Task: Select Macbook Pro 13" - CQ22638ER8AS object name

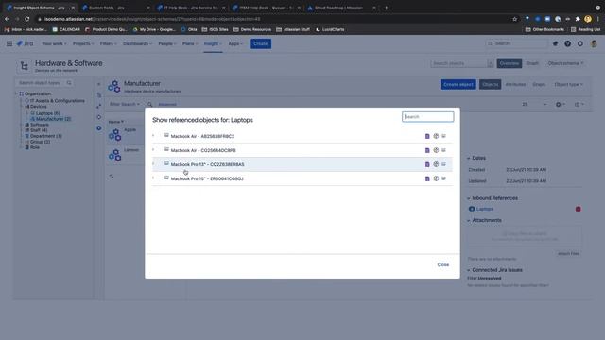Action: coord(208,164)
